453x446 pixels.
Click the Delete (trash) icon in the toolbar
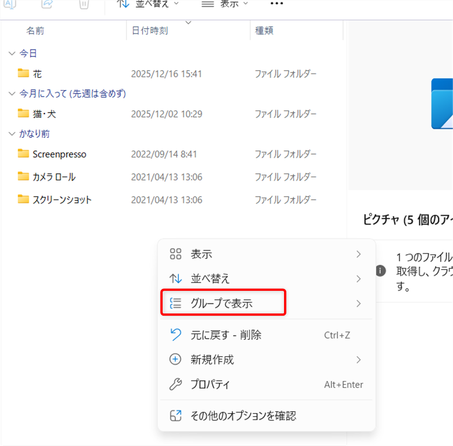click(x=84, y=5)
